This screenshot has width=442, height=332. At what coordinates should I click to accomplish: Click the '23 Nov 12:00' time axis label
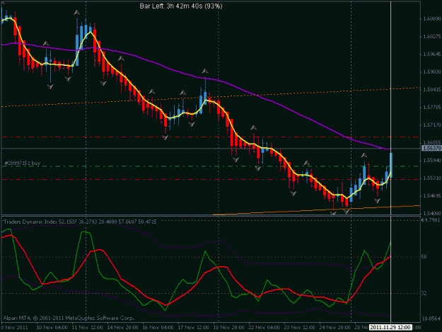pyautogui.click(x=300, y=327)
